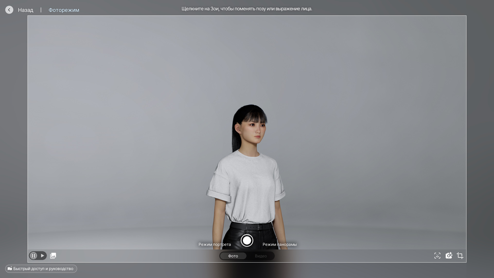The width and height of the screenshot is (494, 278).
Task: Choose Режим портрета mode
Action: coord(215,244)
